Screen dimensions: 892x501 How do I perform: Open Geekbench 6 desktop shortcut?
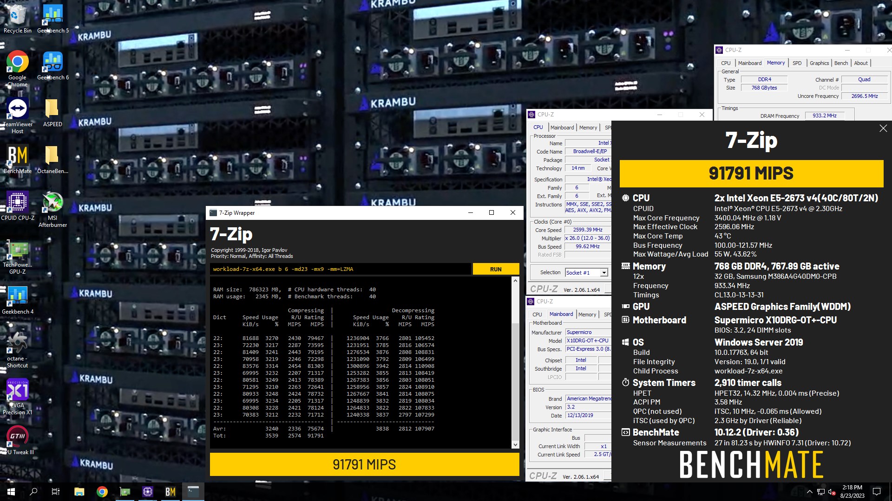pos(53,65)
